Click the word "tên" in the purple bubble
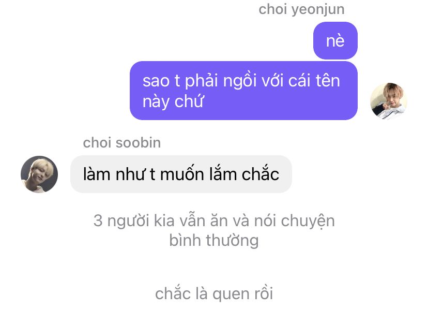The width and height of the screenshot is (428, 309). [328, 81]
